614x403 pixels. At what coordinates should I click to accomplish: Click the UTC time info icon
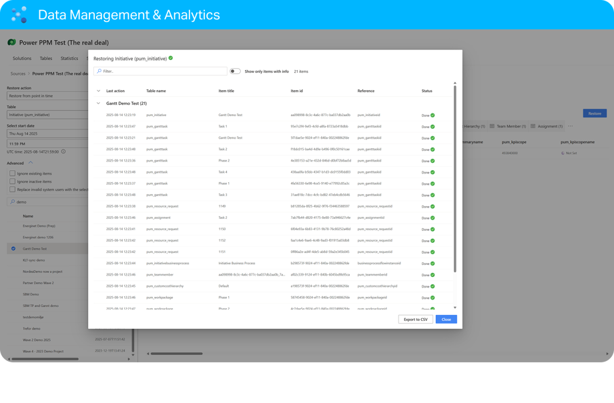tap(63, 151)
